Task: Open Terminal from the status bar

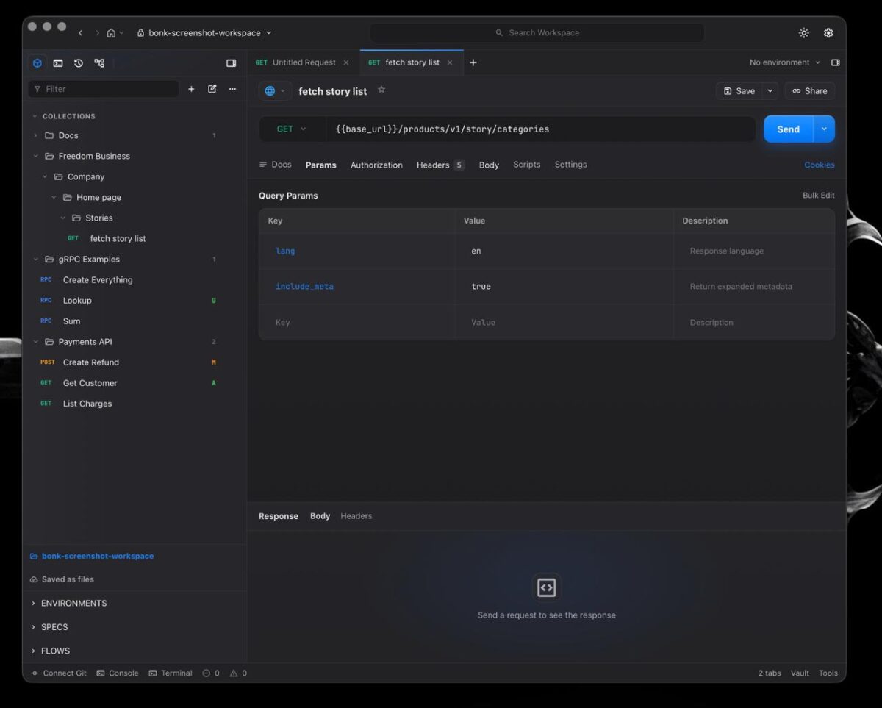Action: point(171,673)
